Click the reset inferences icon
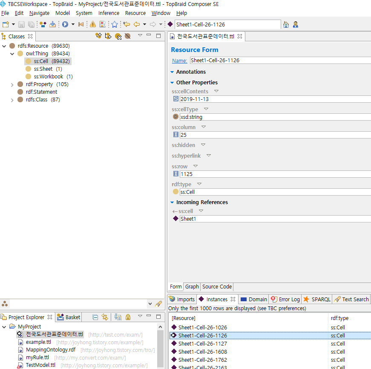This screenshot has width=371, height=369. [81, 24]
